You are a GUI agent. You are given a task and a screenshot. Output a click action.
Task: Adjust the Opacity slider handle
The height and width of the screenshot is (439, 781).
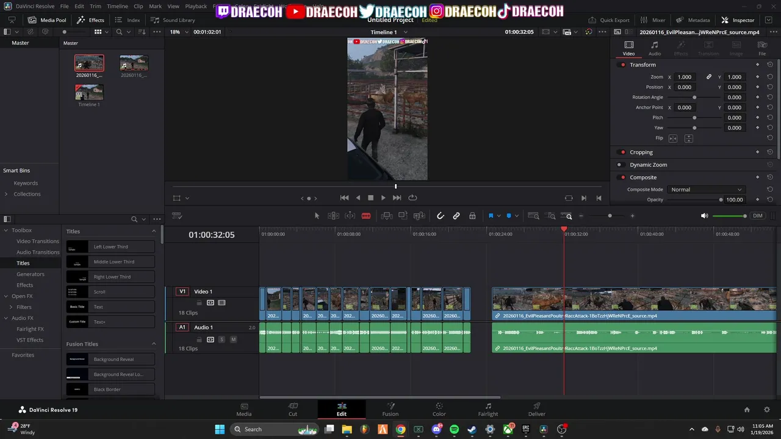click(721, 199)
